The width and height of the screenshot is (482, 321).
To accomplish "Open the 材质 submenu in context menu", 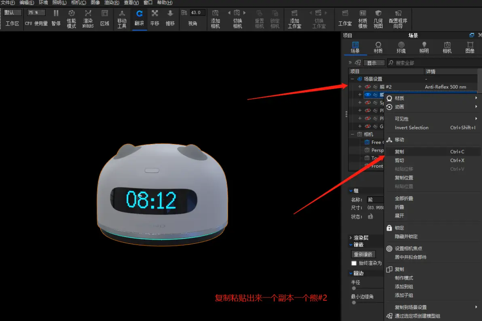I will tap(432, 98).
